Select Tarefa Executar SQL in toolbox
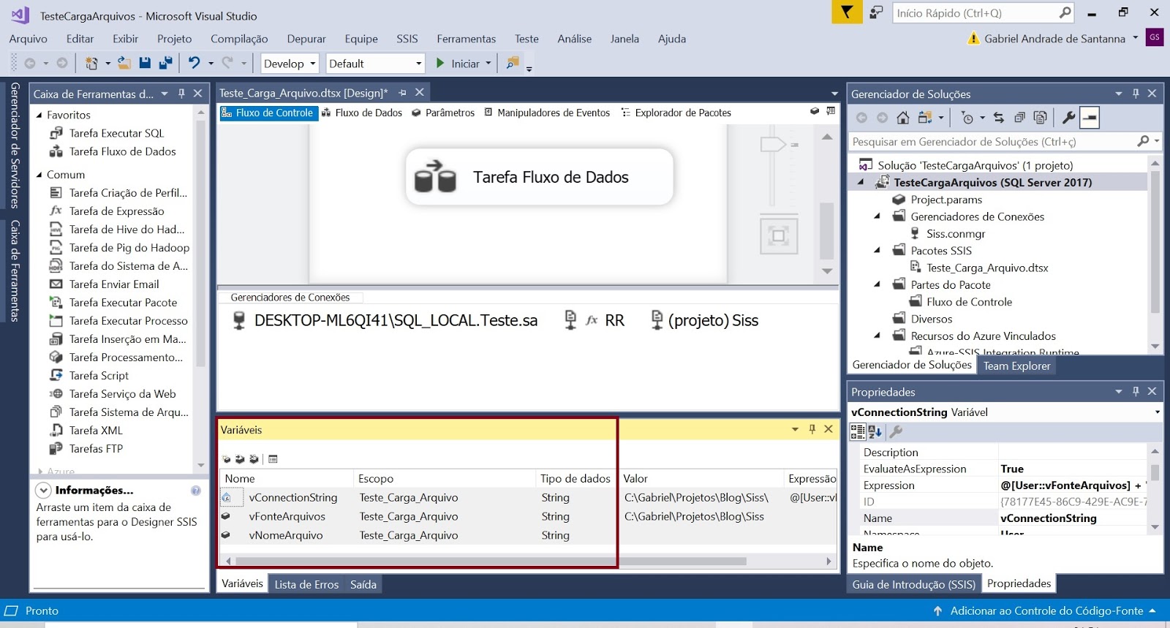 tap(116, 133)
